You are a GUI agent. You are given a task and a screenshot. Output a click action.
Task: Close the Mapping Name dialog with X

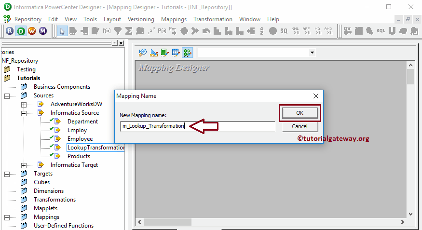(316, 96)
